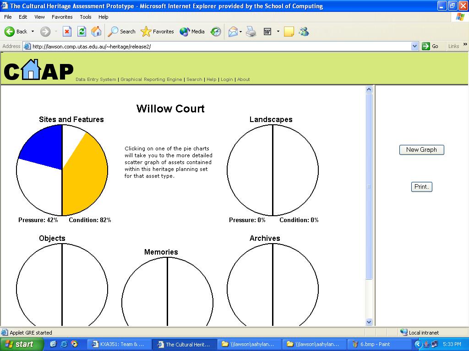Click the Willow Court heading
469x351 pixels.
pyautogui.click(x=170, y=108)
